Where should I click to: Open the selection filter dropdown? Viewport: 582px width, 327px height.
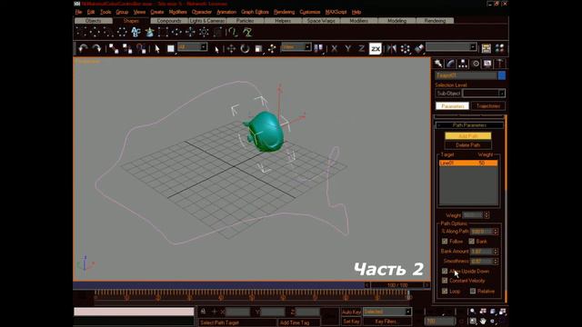click(x=204, y=47)
